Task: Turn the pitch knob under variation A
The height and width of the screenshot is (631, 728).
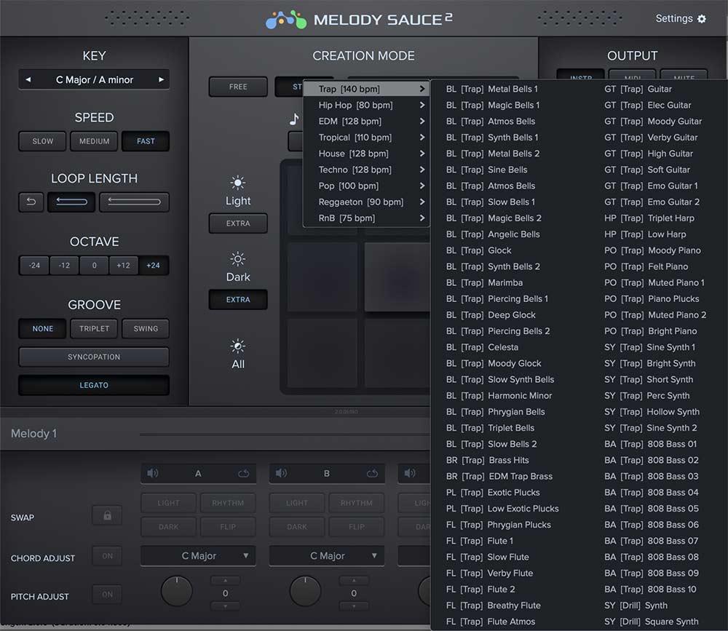Action: click(x=177, y=591)
